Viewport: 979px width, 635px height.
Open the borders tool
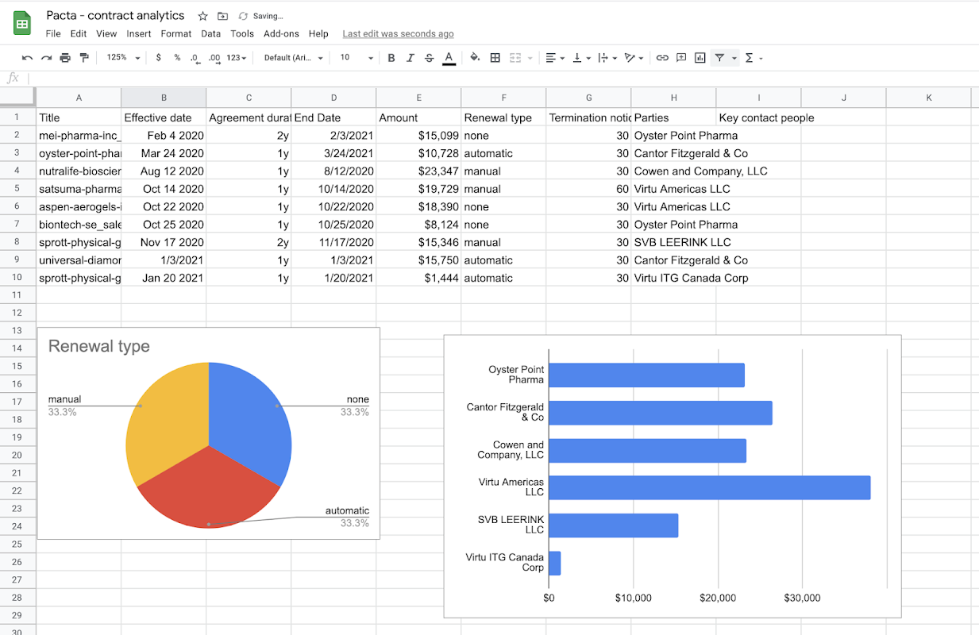pyautogui.click(x=495, y=58)
